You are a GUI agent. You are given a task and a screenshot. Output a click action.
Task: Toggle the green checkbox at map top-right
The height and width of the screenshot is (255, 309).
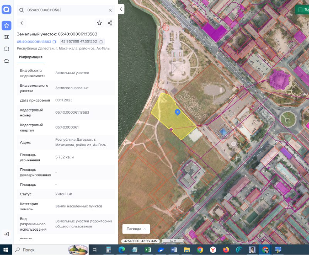(x=301, y=9)
